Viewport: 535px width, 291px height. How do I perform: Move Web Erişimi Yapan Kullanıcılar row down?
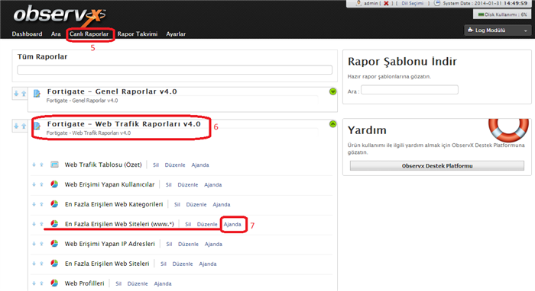coord(34,184)
